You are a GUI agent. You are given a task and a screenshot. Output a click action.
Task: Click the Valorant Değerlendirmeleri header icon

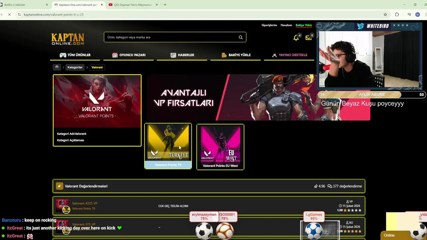[x=59, y=186]
